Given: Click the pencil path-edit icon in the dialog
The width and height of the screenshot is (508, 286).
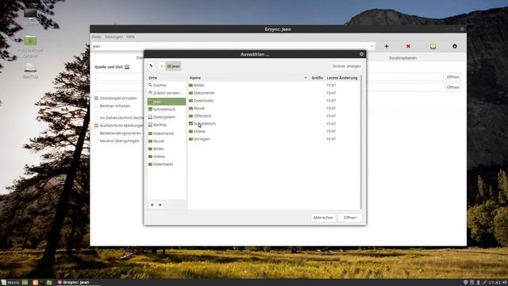Looking at the screenshot, I should 151,66.
